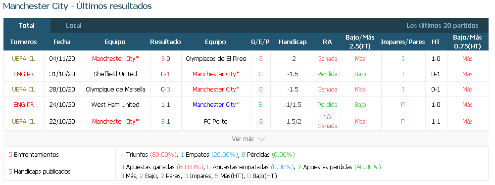This screenshot has width=495, height=185.
Task: Open Olympiacos de El Pireo team link
Action: coord(216,59)
